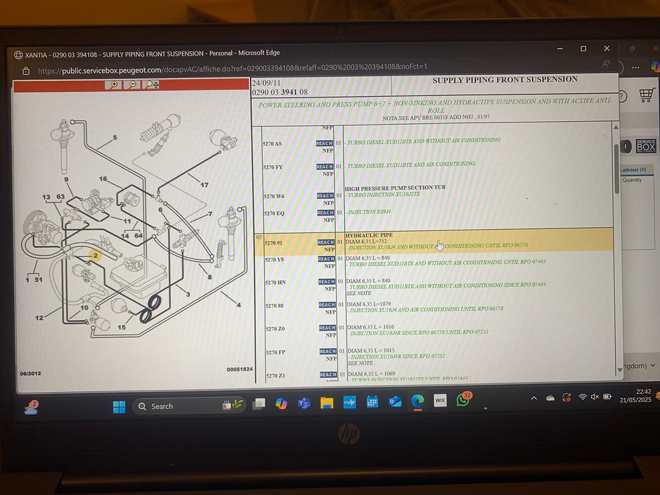Click callout 9 in diagram
Viewport: 660px width, 495px height.
point(66,179)
